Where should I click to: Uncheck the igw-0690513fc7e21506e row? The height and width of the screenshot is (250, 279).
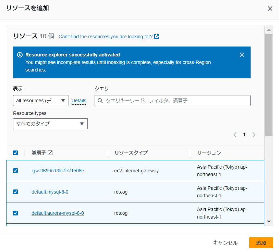[15, 170]
